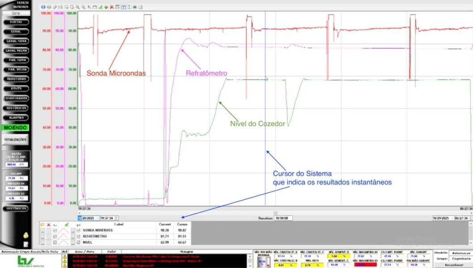The image size is (473, 268).
Task: Open the ALARMES screen
Action: pyautogui.click(x=16, y=117)
